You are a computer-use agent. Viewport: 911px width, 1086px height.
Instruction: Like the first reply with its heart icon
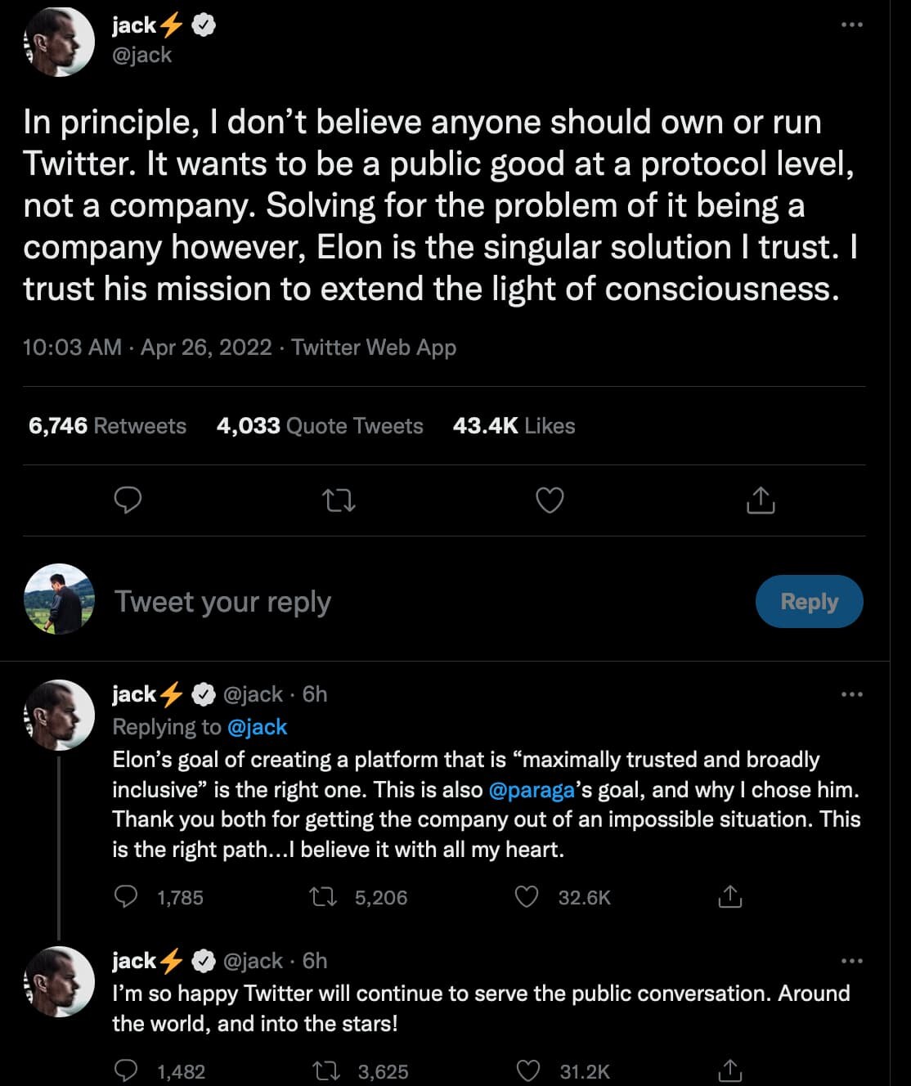click(x=527, y=897)
